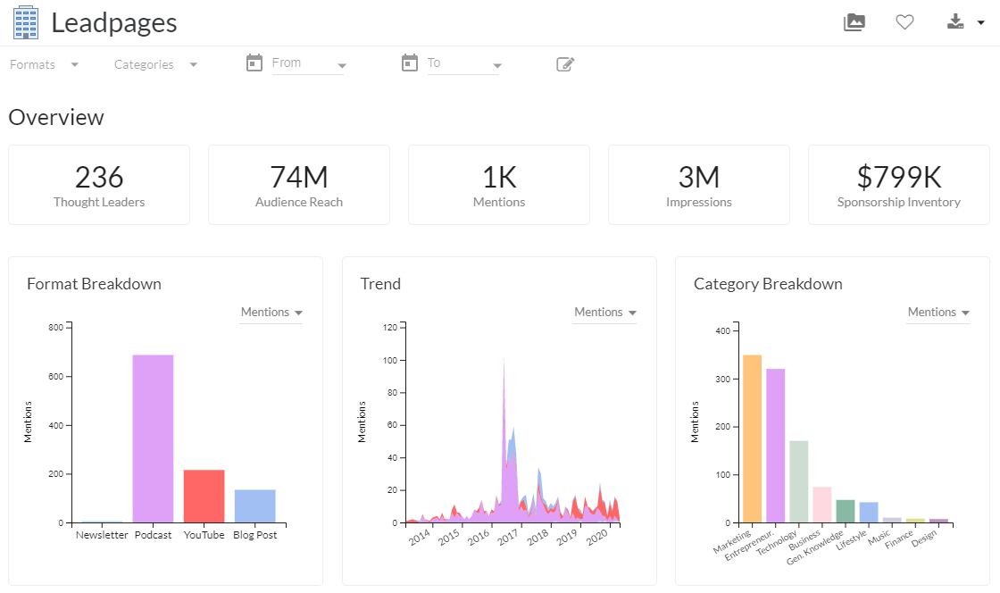
Task: Open the 3M Impressions card
Action: (x=699, y=185)
